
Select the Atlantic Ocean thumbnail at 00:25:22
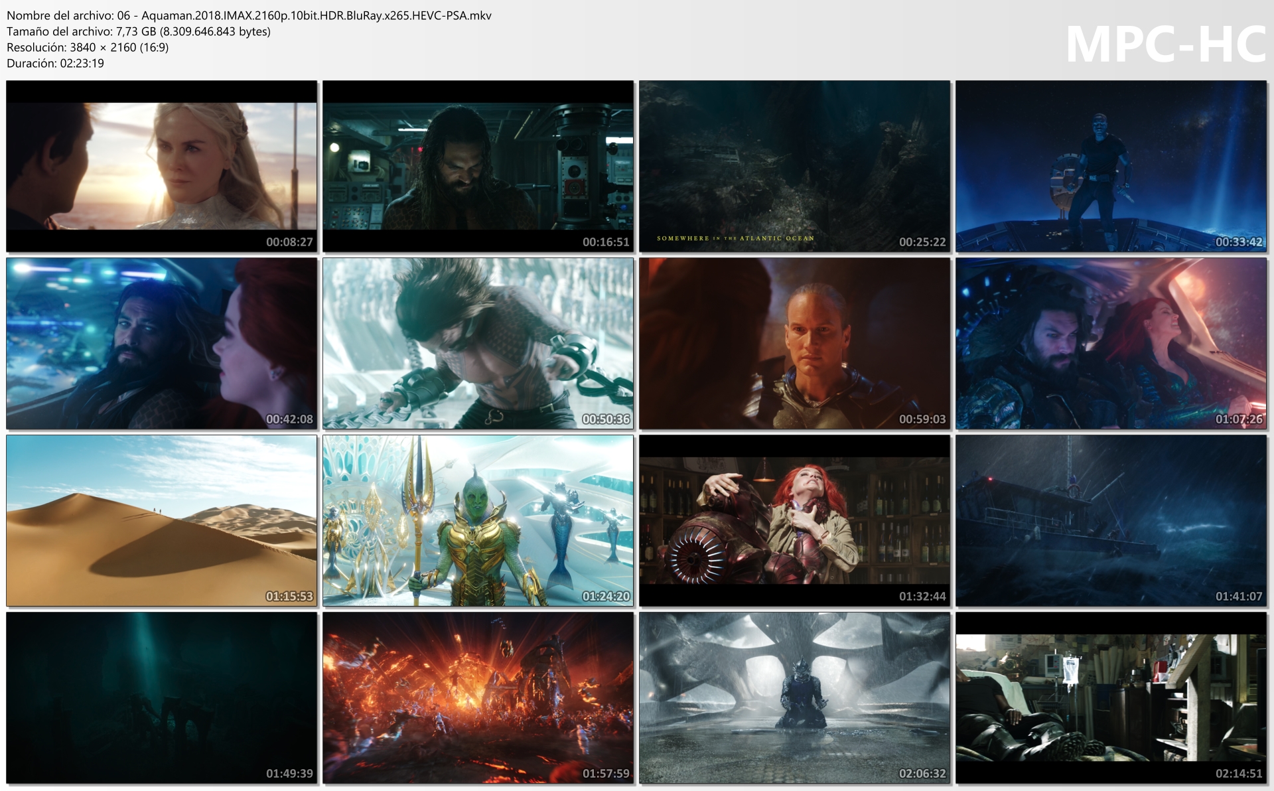pyautogui.click(x=795, y=166)
